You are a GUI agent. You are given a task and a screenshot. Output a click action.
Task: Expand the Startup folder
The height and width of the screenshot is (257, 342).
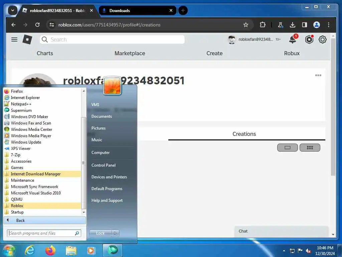click(x=42, y=212)
